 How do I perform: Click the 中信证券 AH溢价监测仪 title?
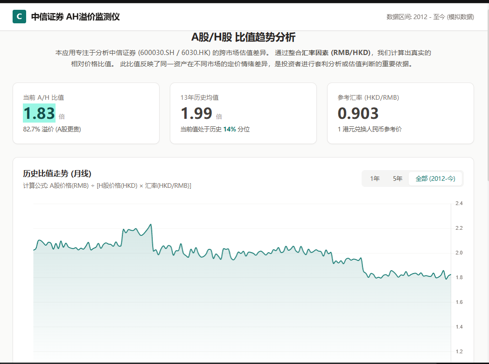click(x=75, y=17)
